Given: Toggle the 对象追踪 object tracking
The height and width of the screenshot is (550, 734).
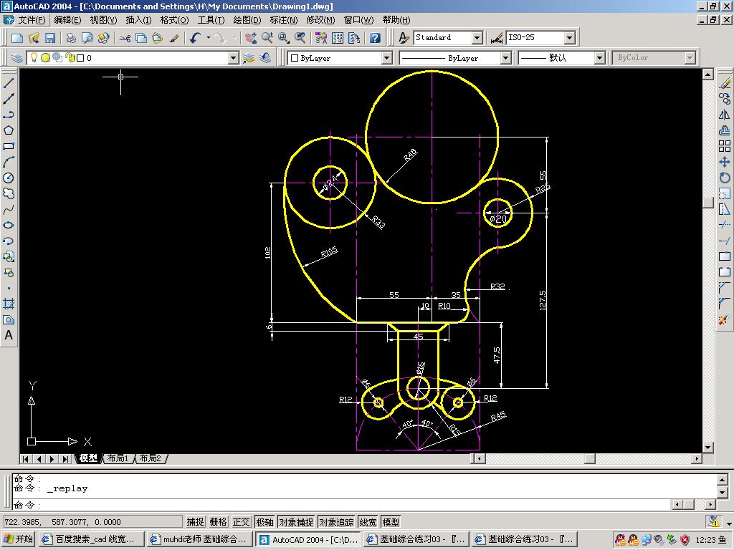Looking at the screenshot, I should click(336, 522).
